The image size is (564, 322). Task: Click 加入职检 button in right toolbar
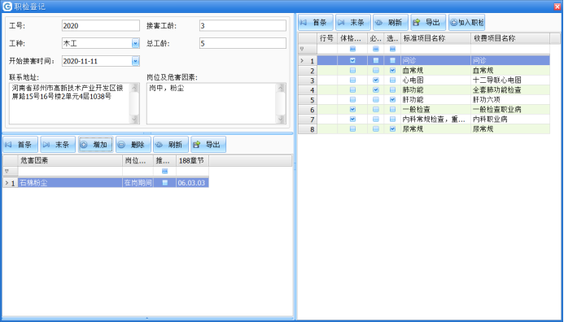coord(466,23)
